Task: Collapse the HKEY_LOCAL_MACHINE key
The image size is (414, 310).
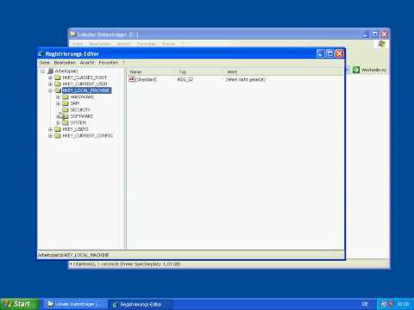Action: coord(50,90)
